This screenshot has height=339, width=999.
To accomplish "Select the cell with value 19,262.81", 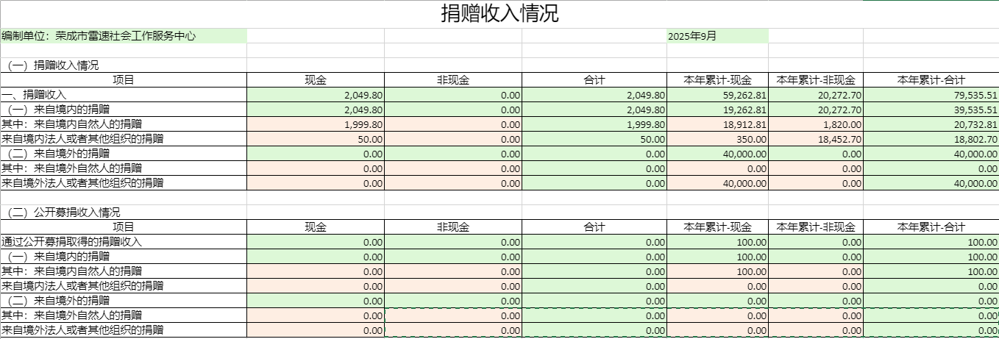I will coord(717,110).
